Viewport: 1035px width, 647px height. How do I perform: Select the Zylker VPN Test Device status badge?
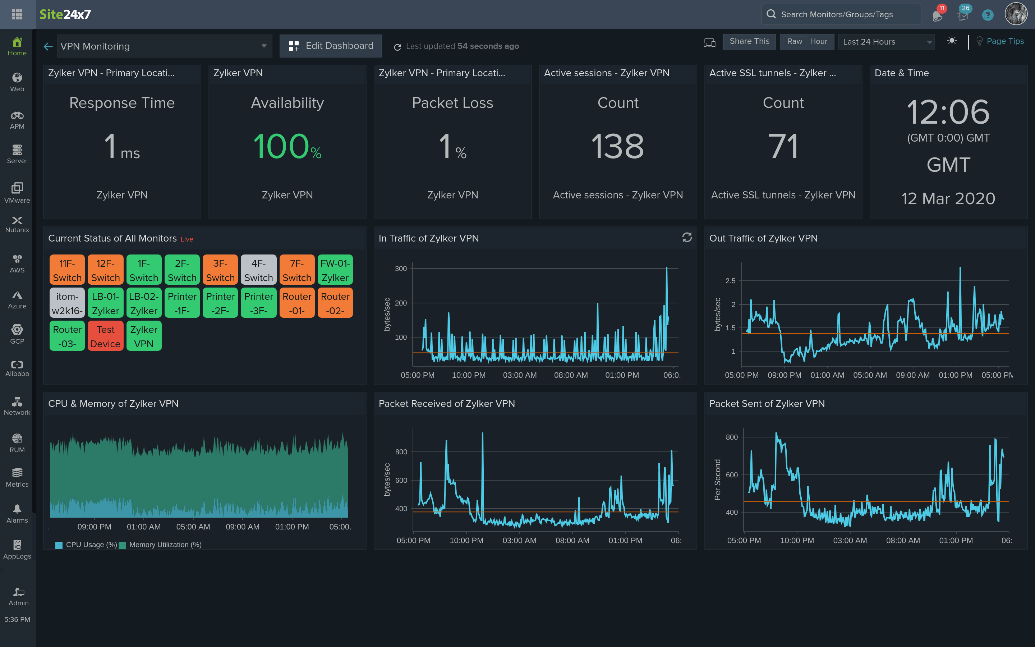[104, 336]
